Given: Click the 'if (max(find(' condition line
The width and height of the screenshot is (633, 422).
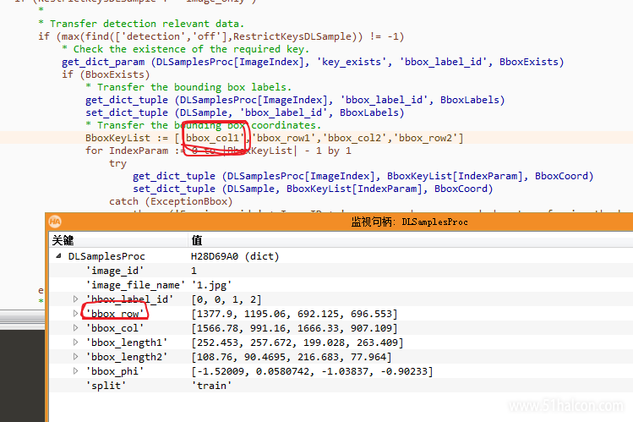Looking at the screenshot, I should (x=221, y=36).
